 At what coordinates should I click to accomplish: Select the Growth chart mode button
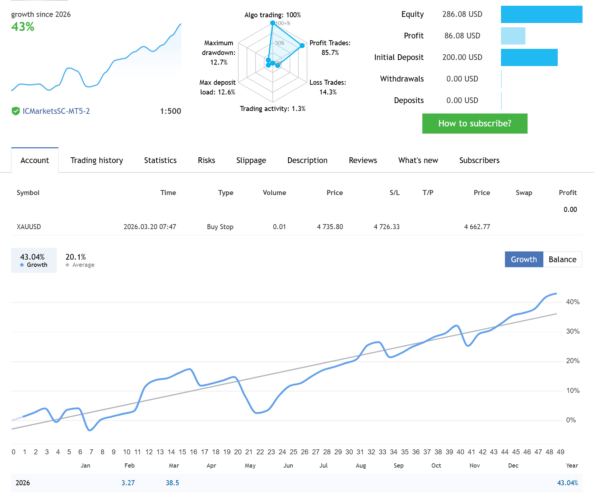coord(524,259)
